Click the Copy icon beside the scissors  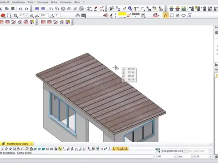(7, 8)
